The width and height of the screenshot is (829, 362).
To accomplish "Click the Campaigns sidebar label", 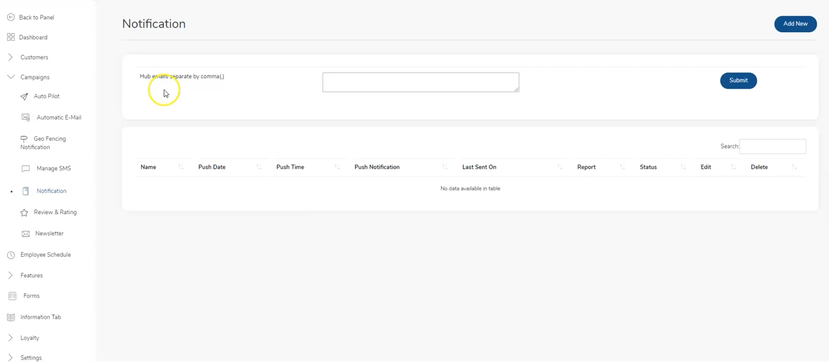I will pos(35,78).
